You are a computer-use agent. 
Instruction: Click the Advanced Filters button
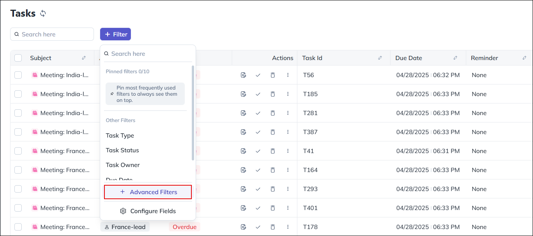(148, 192)
